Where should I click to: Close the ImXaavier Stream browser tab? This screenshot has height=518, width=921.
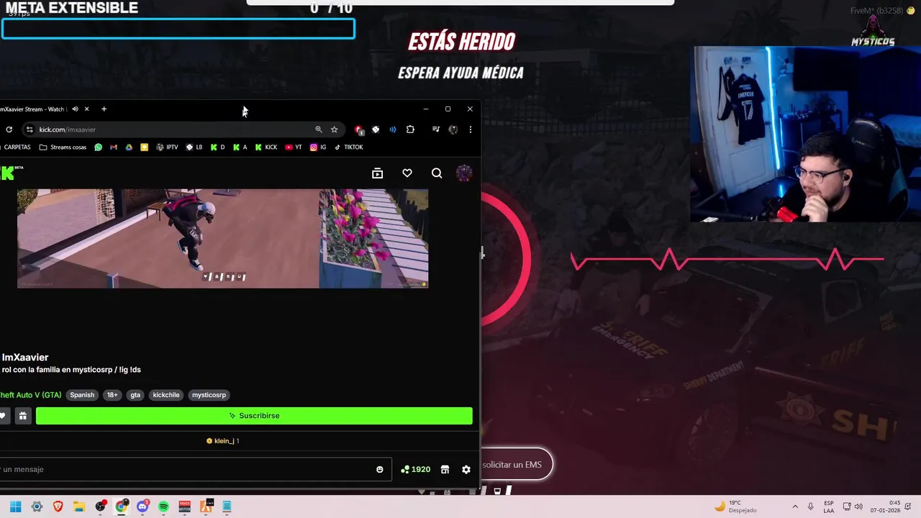point(86,109)
